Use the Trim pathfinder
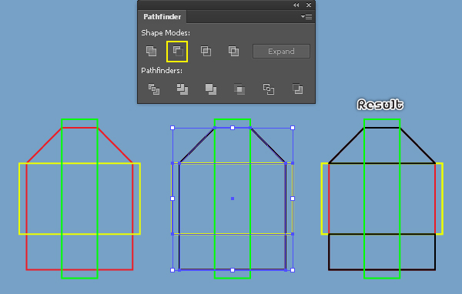This screenshot has height=294, width=462. [182, 89]
